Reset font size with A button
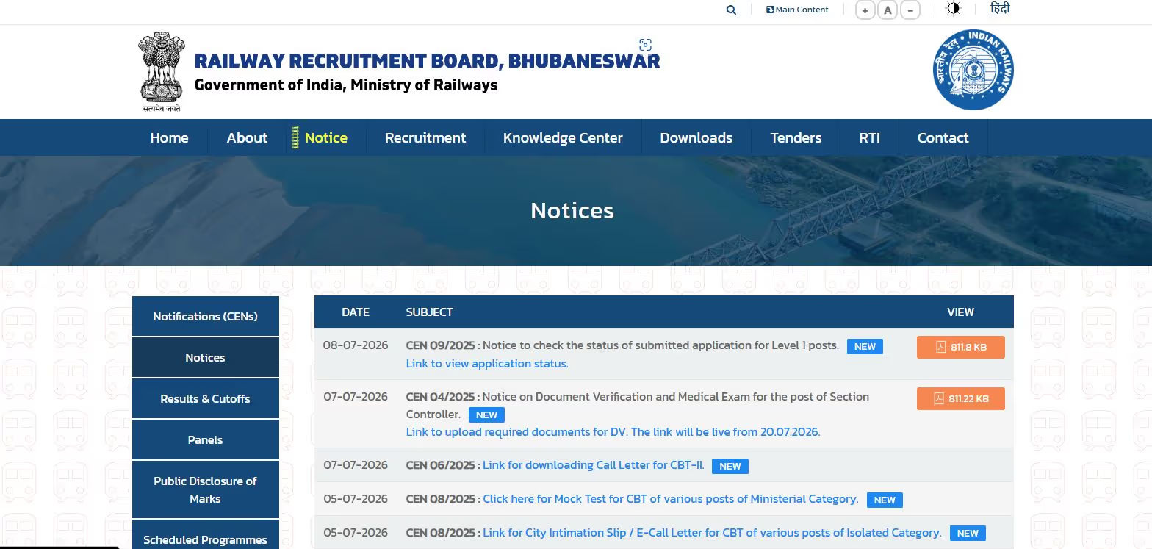1152x549 pixels. click(888, 10)
